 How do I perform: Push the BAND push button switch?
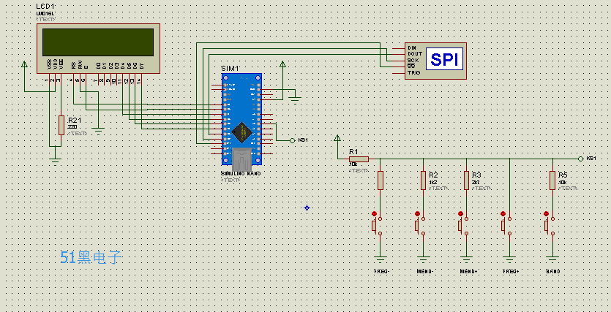(549, 225)
